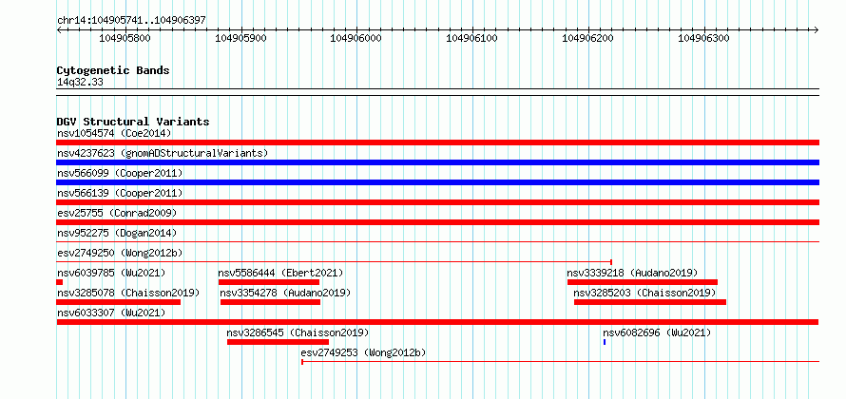Open variant label esv25755 (Conrad2009)
Screen dimensions: 846x399
coord(117,213)
